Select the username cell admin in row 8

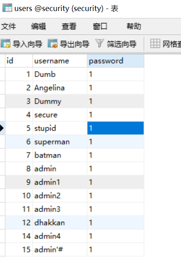click(60, 169)
